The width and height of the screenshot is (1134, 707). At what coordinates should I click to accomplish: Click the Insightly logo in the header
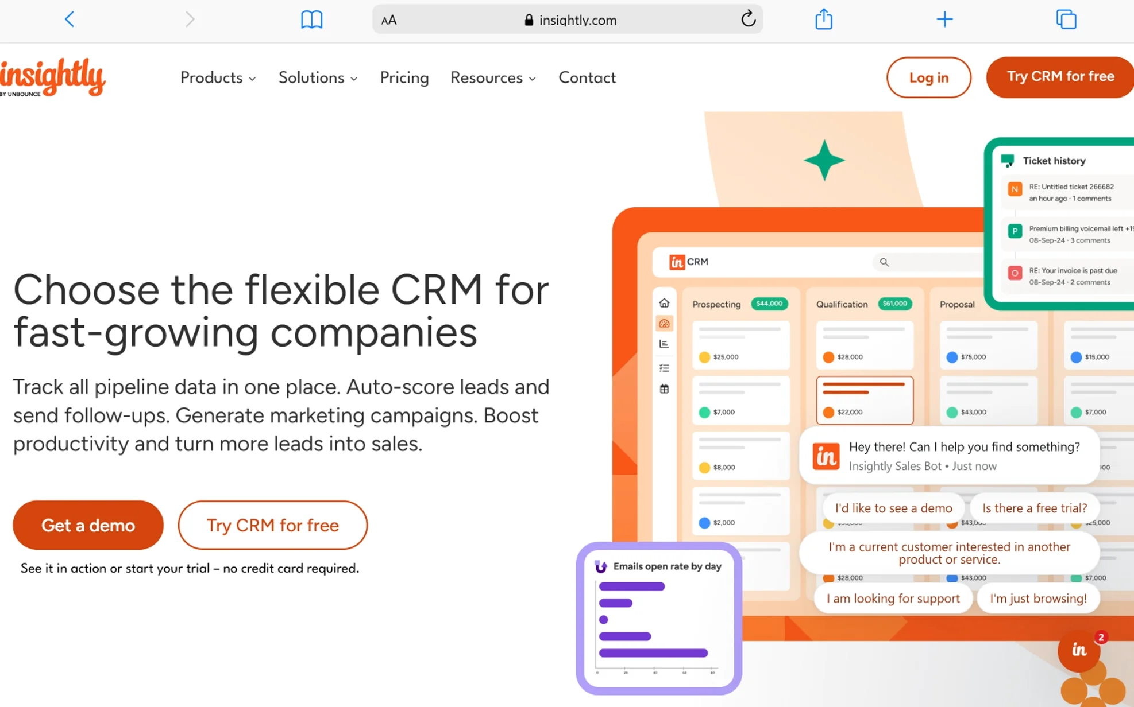(x=53, y=77)
